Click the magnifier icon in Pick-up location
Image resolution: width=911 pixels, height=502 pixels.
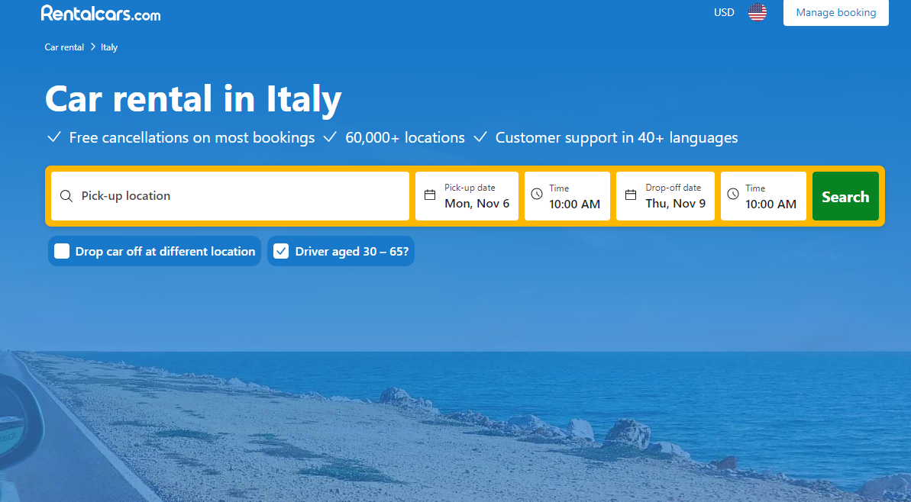66,196
